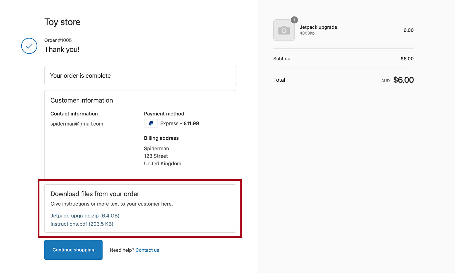455x273 pixels.
Task: Click the 4000hp variant label
Action: pyautogui.click(x=307, y=33)
